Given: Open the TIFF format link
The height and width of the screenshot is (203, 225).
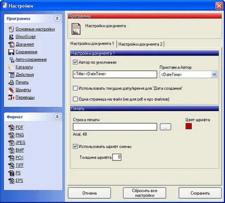Looking at the screenshot, I should pyautogui.click(x=20, y=166).
